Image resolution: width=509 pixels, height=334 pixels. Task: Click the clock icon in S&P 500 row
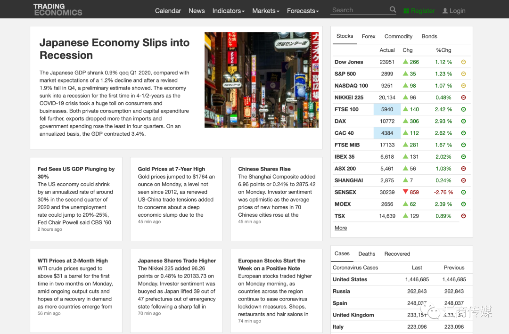(464, 73)
